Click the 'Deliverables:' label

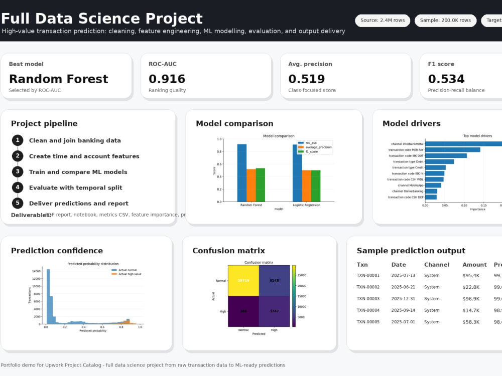(31, 215)
